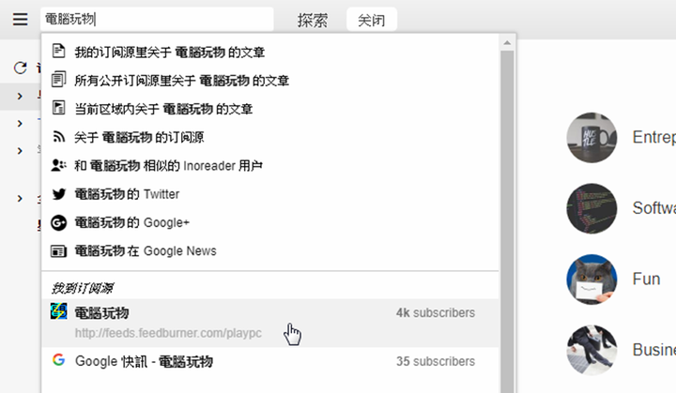Click the Twitter bird icon
This screenshot has width=676, height=393.
(58, 194)
